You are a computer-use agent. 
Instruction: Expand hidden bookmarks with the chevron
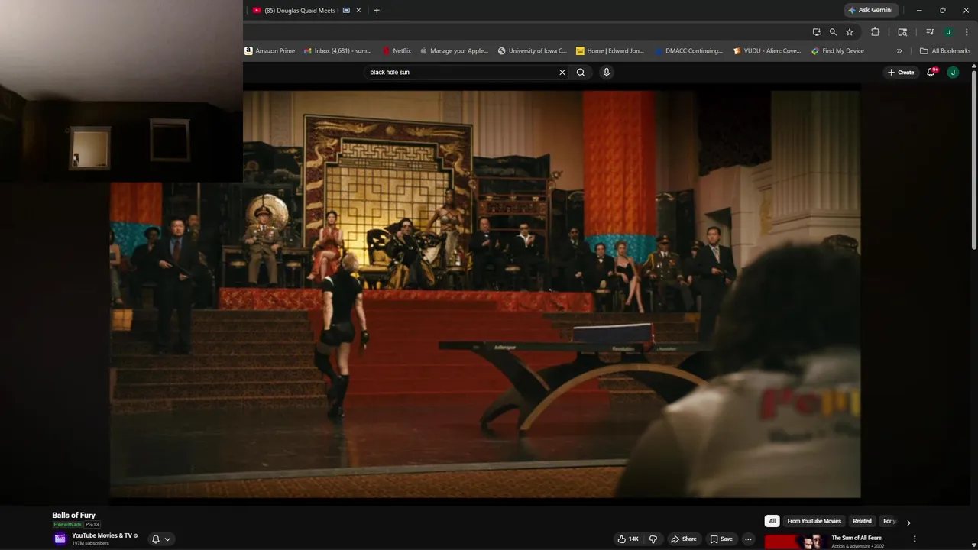click(899, 51)
